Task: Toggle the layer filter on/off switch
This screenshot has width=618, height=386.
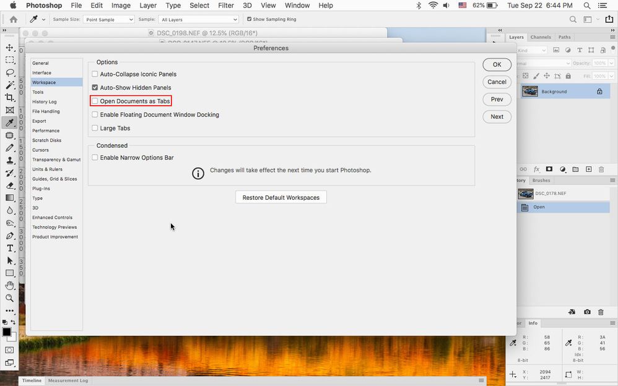Action: pos(613,48)
